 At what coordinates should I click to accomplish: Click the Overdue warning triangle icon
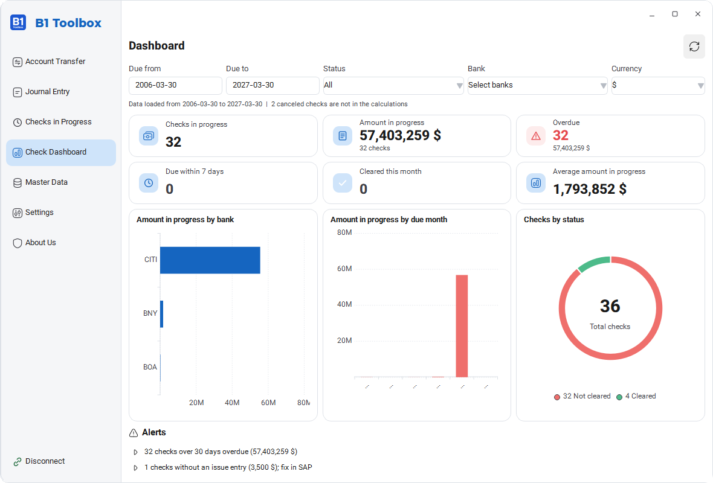[536, 136]
